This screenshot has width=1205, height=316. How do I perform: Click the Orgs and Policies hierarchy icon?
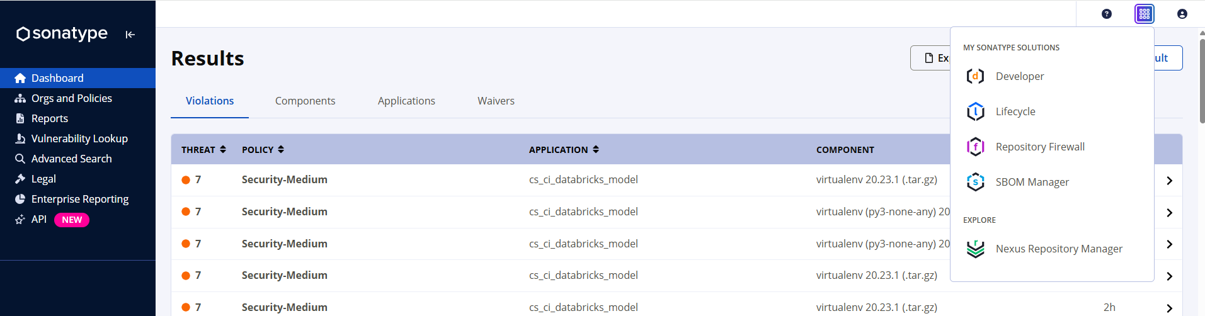(20, 98)
